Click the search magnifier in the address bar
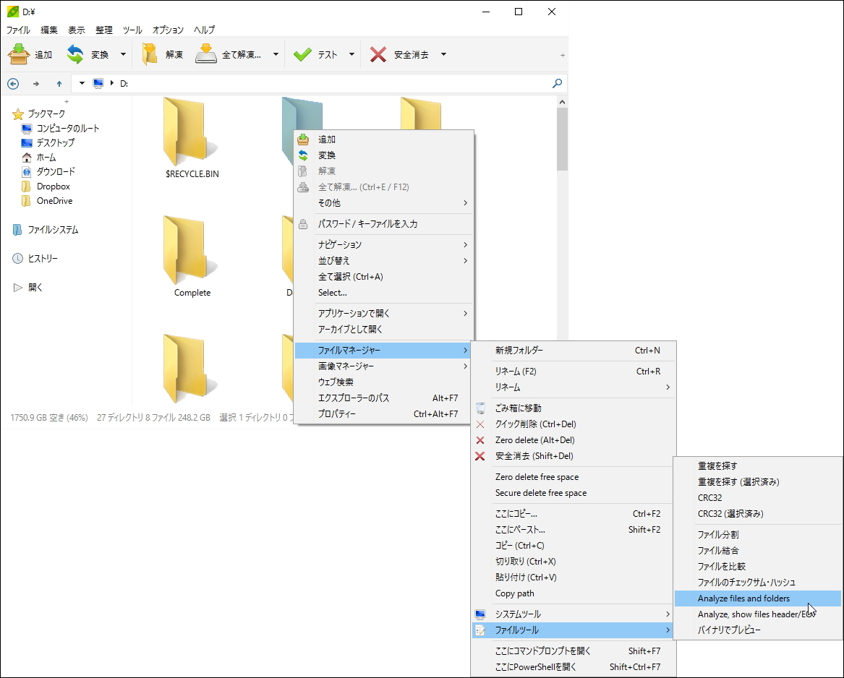This screenshot has height=678, width=844. click(x=557, y=83)
